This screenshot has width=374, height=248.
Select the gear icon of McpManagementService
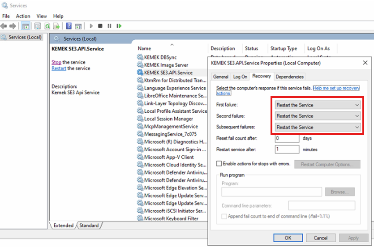click(140, 126)
